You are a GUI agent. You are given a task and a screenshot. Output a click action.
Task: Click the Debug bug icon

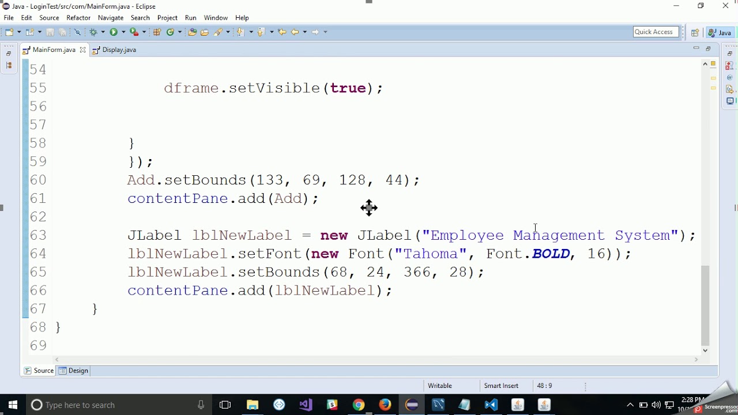tap(93, 32)
